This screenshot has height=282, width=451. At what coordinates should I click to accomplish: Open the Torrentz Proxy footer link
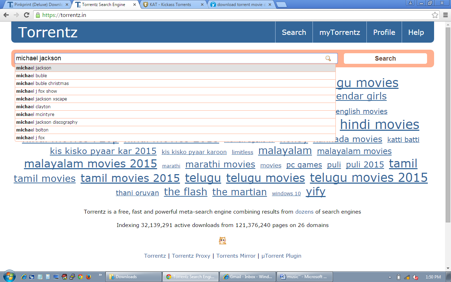pos(191,256)
